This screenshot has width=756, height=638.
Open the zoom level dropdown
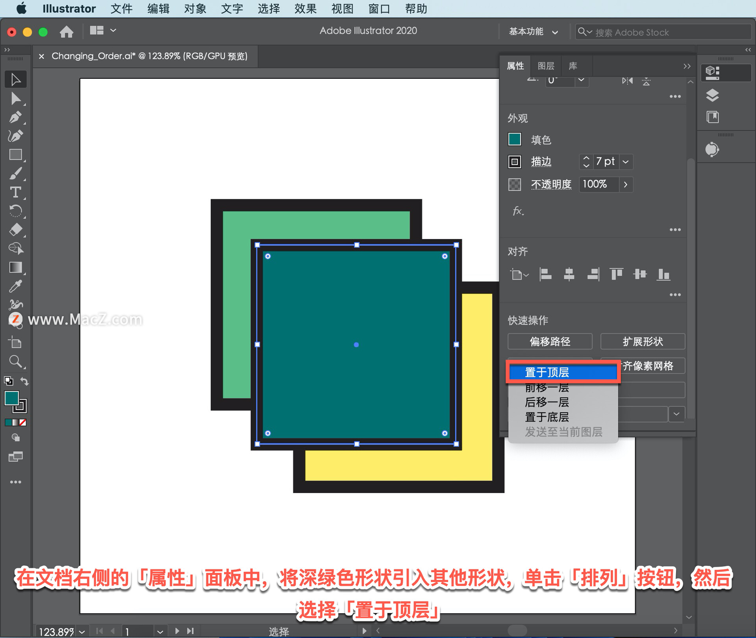[82, 632]
